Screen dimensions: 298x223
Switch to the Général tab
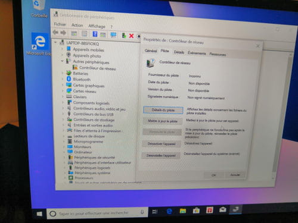tap(151, 51)
